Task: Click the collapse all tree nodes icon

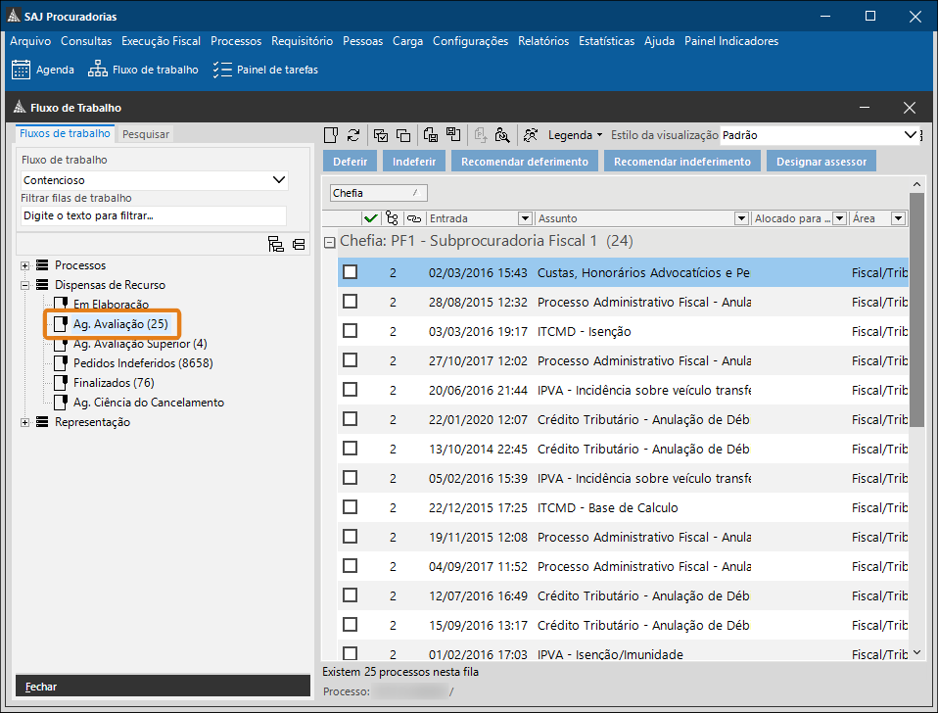Action: click(x=298, y=245)
